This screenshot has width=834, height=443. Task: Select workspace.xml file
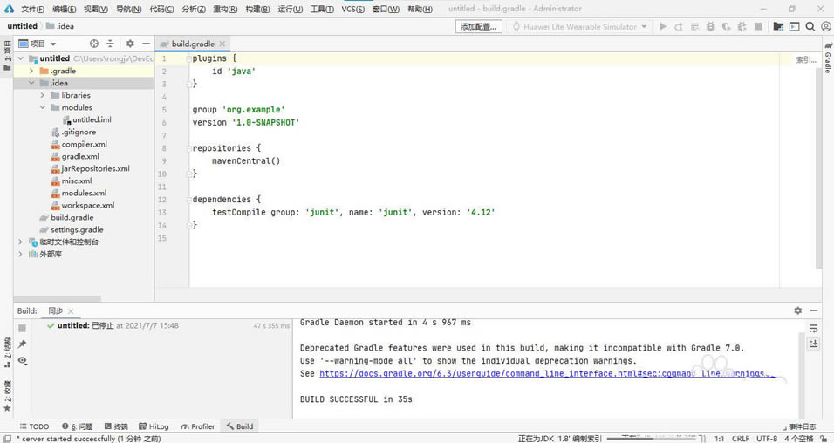coord(83,205)
